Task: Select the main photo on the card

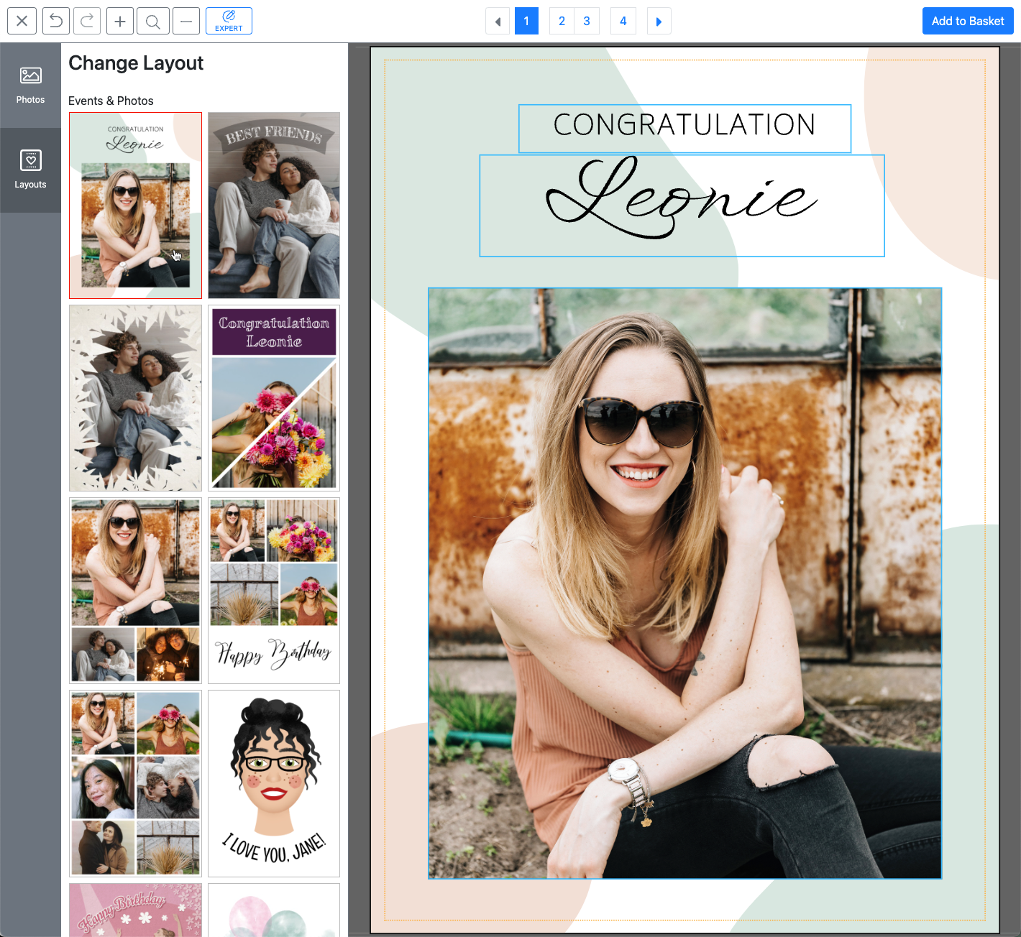Action: tap(685, 583)
